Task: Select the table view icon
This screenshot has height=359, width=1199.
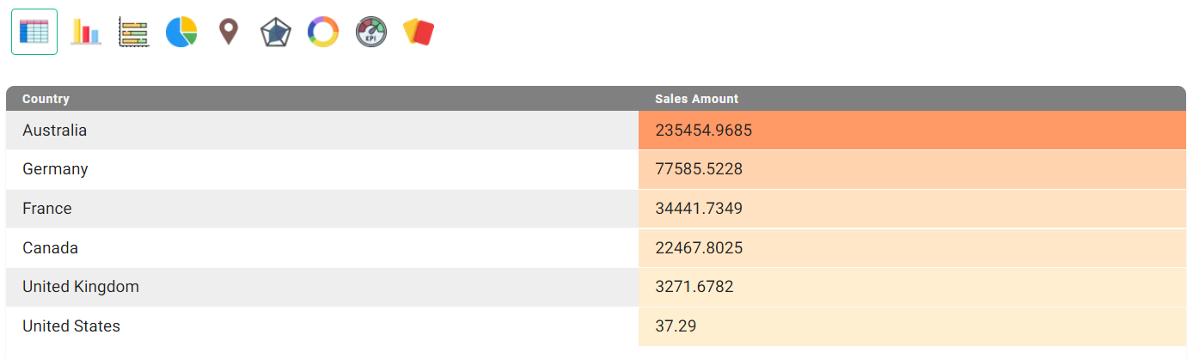Action: click(34, 32)
